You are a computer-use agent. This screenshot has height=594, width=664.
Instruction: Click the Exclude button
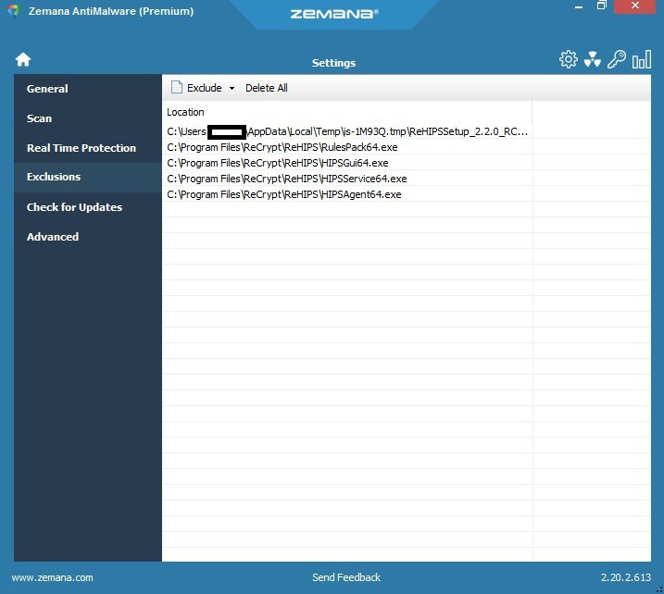pos(204,88)
